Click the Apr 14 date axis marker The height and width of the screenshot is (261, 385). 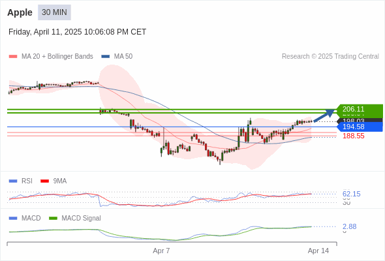318,251
